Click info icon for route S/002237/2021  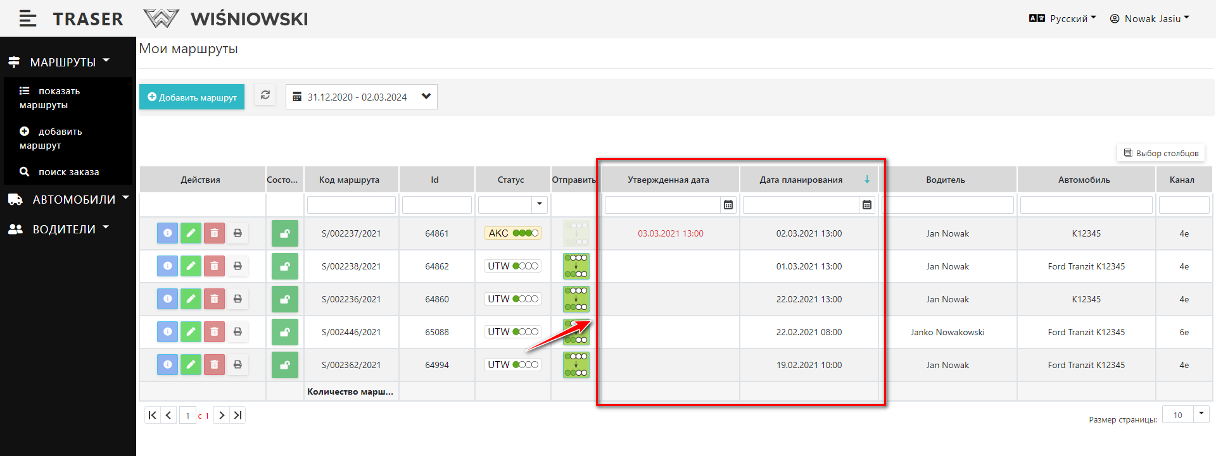pyautogui.click(x=167, y=233)
